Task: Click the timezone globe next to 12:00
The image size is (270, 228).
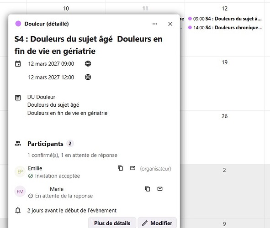Action: pyautogui.click(x=88, y=77)
